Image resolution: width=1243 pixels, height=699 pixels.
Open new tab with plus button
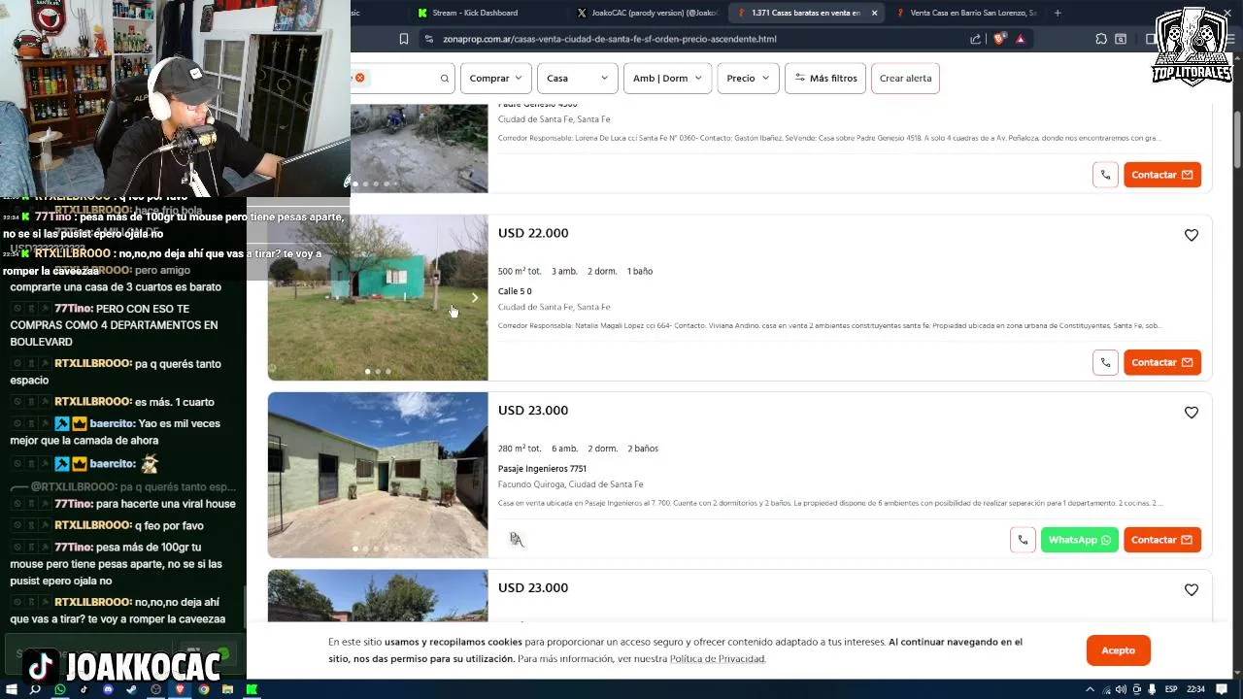pos(1058,13)
